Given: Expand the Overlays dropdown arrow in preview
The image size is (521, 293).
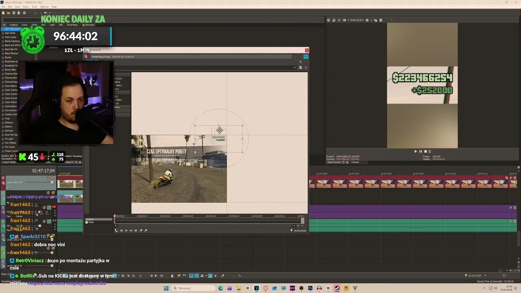Looking at the screenshot, I should click(x=371, y=20).
